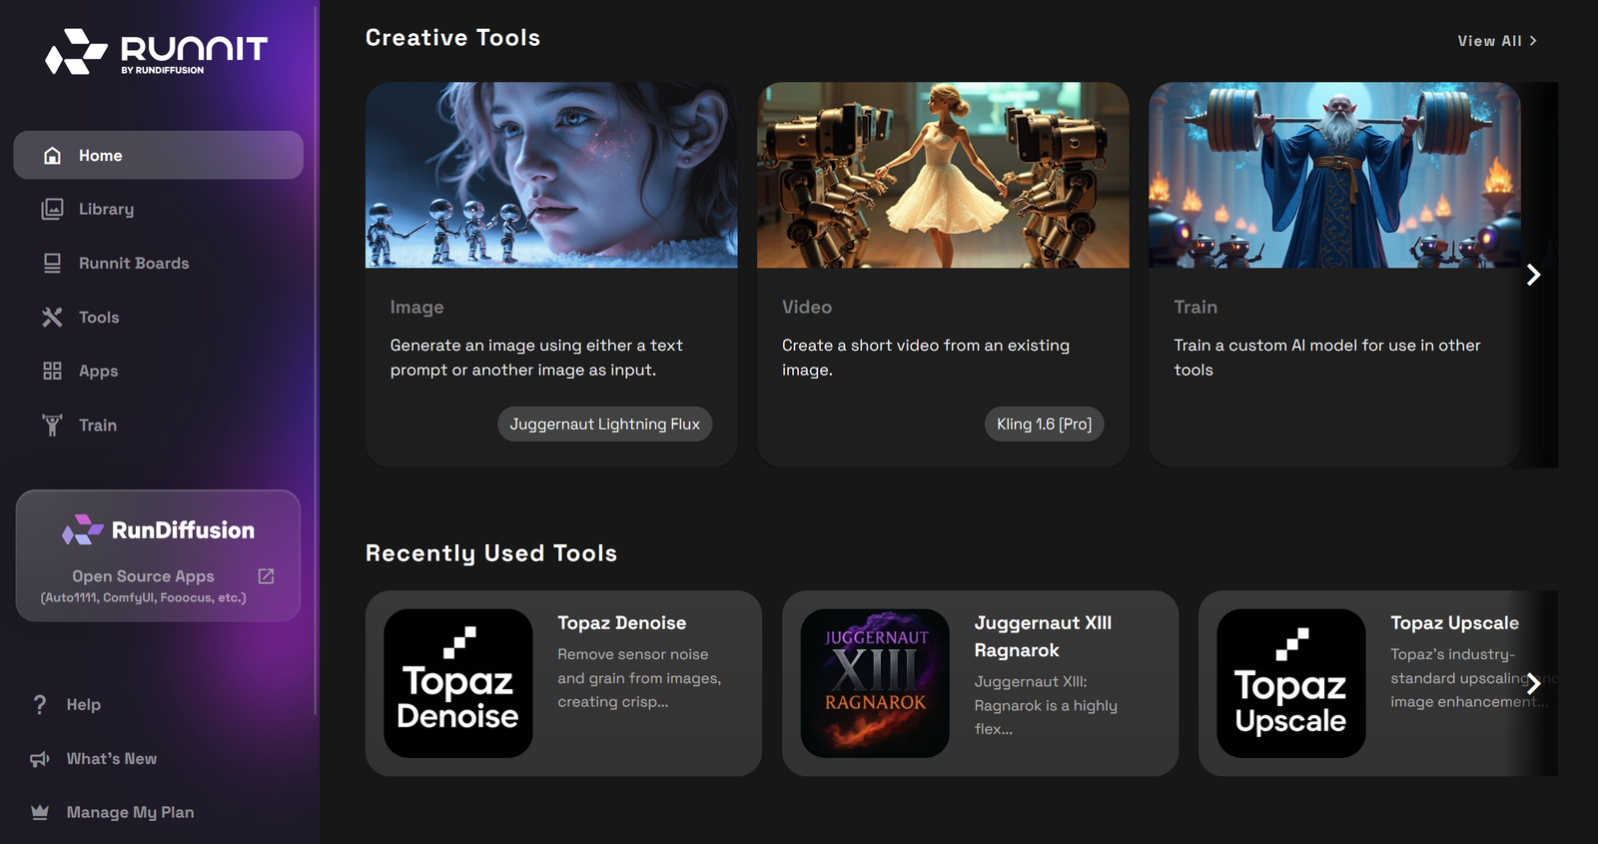Click the Apps grid icon
Image resolution: width=1598 pixels, height=844 pixels.
point(52,371)
